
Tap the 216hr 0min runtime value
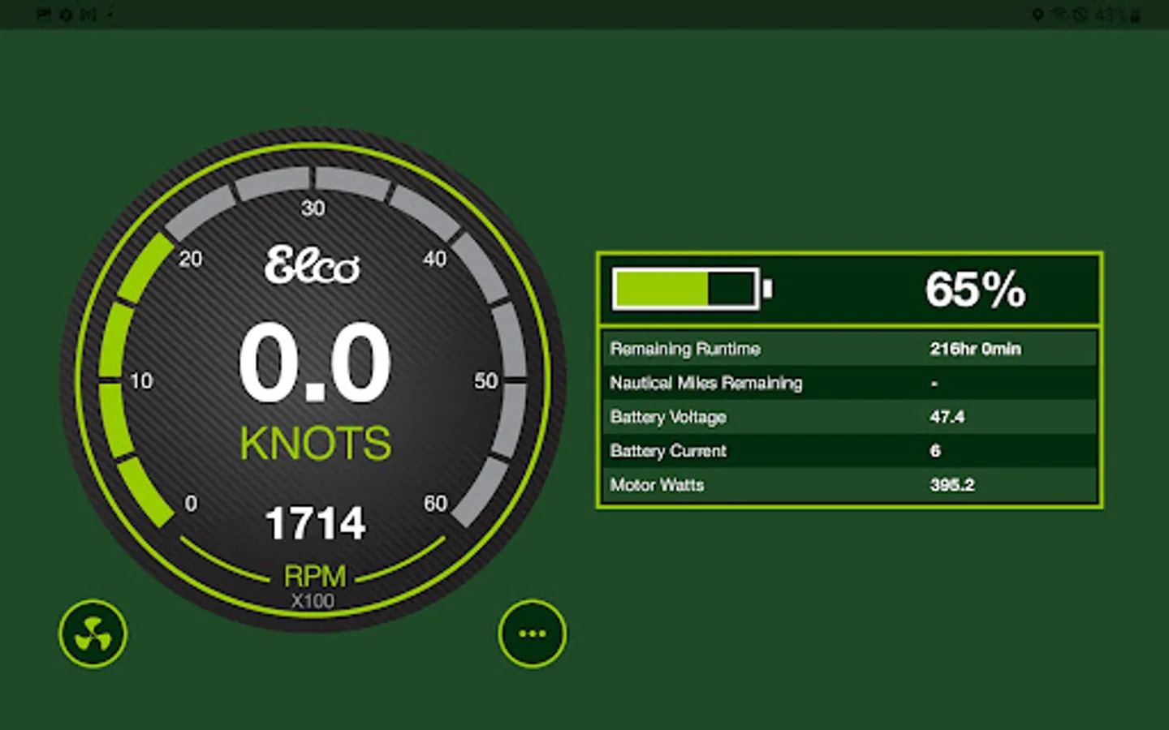click(975, 349)
